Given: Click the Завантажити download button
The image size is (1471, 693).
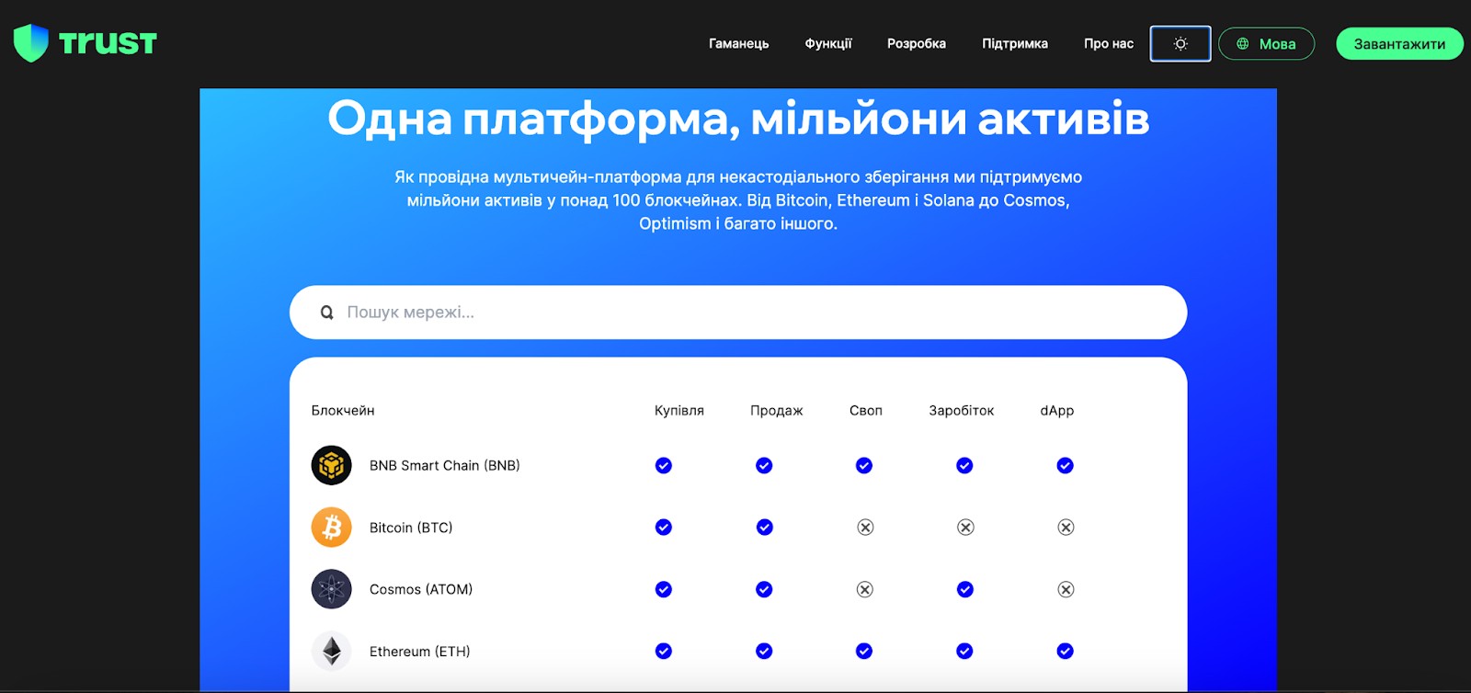Looking at the screenshot, I should click(x=1399, y=44).
